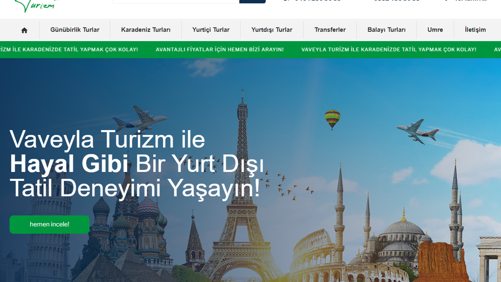Screen dimensions: 501x282
Task: Click the home icon in navigation bar
Action: tap(24, 30)
